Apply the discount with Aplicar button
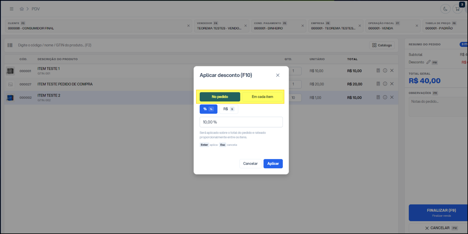The image size is (468, 234). pyautogui.click(x=273, y=164)
